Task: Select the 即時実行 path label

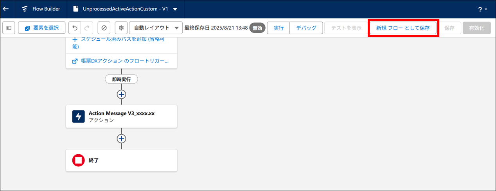Action: tap(121, 79)
